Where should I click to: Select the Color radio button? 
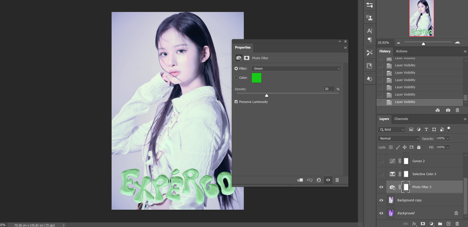tap(236, 78)
